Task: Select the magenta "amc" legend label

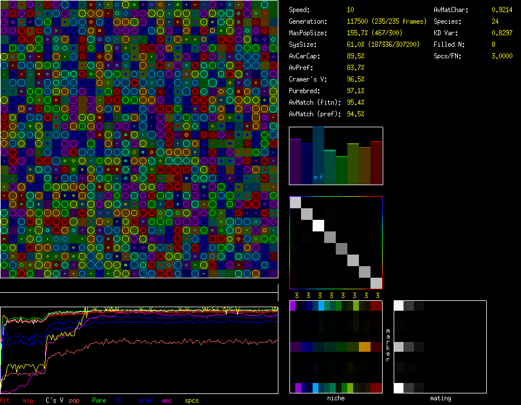Action: click(167, 400)
